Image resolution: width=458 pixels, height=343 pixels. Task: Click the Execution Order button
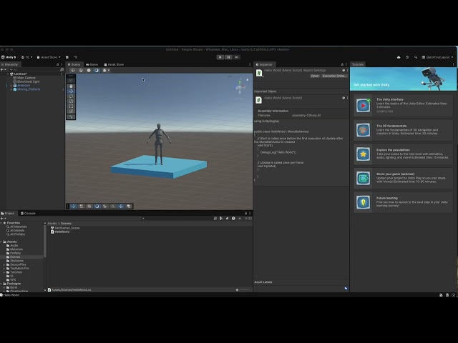click(334, 76)
